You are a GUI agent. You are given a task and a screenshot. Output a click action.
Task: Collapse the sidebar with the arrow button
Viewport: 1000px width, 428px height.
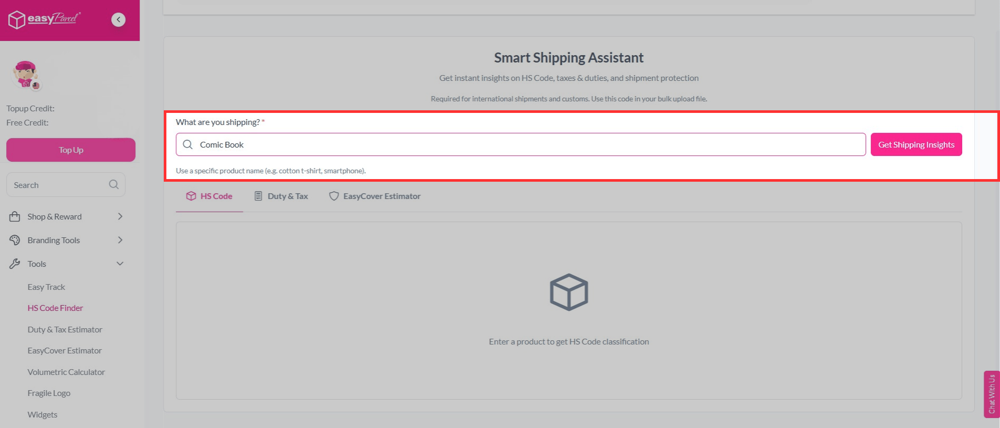tap(118, 19)
